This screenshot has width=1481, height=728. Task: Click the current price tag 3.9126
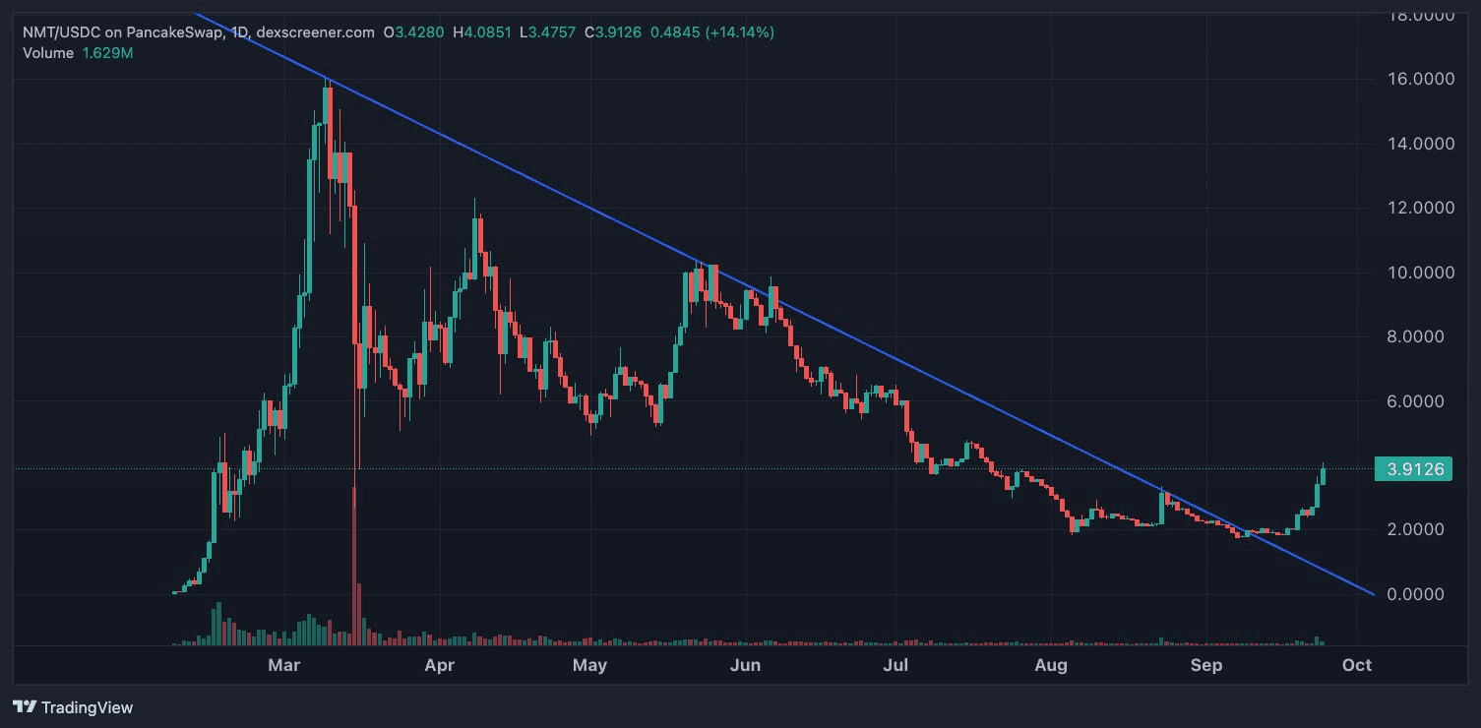(1415, 469)
